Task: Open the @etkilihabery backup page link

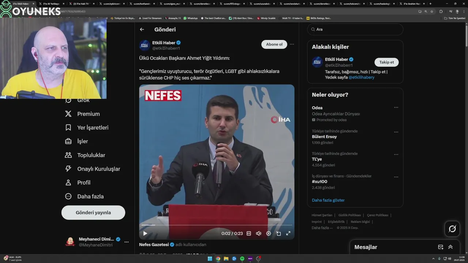Action: click(361, 77)
